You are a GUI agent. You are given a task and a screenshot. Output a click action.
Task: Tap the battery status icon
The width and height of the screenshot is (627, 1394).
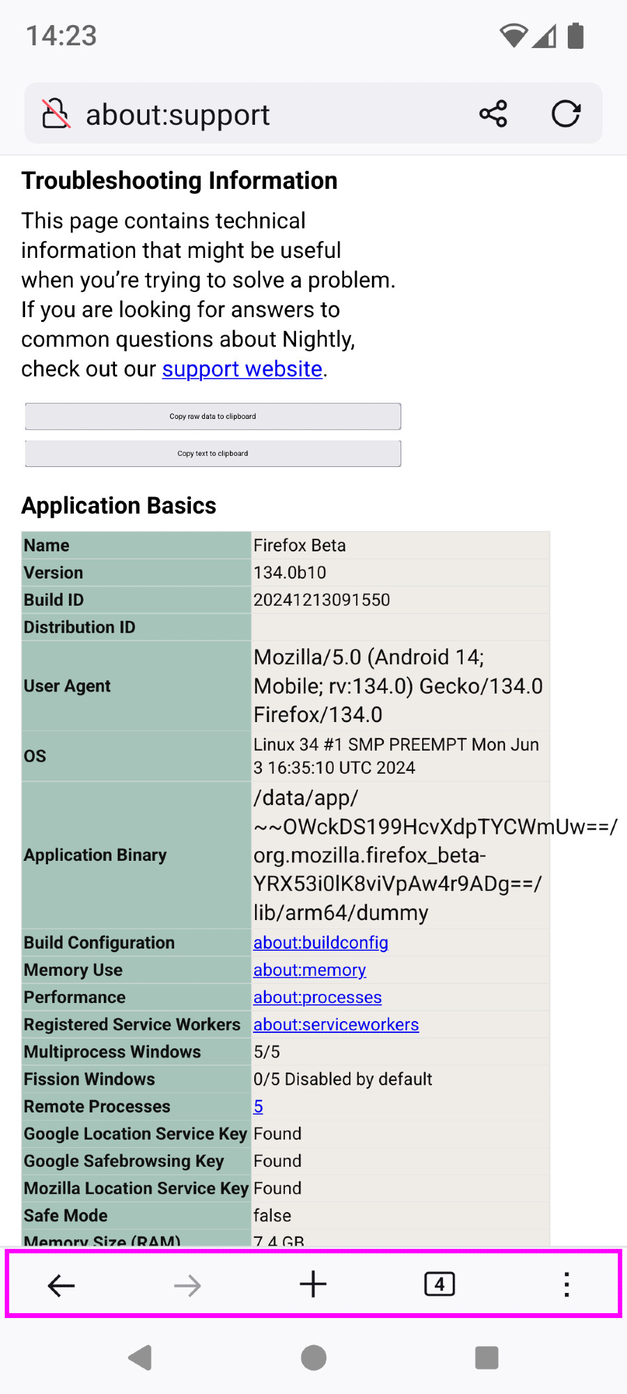click(575, 36)
